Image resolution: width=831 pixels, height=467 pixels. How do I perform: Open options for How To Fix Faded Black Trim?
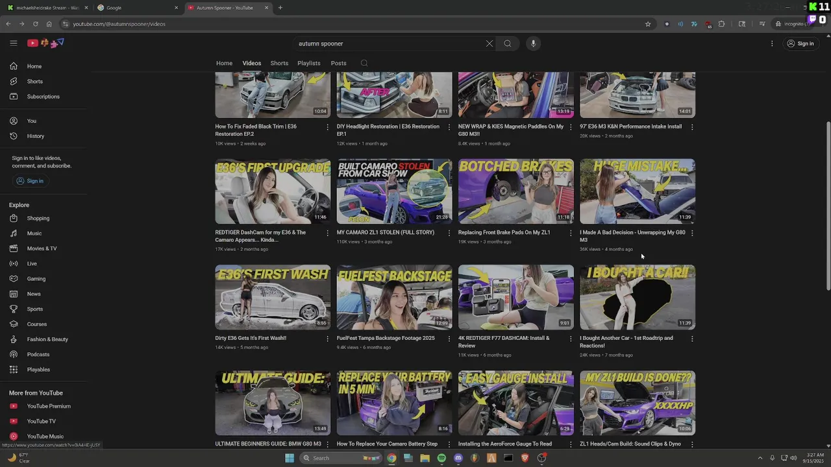[327, 127]
